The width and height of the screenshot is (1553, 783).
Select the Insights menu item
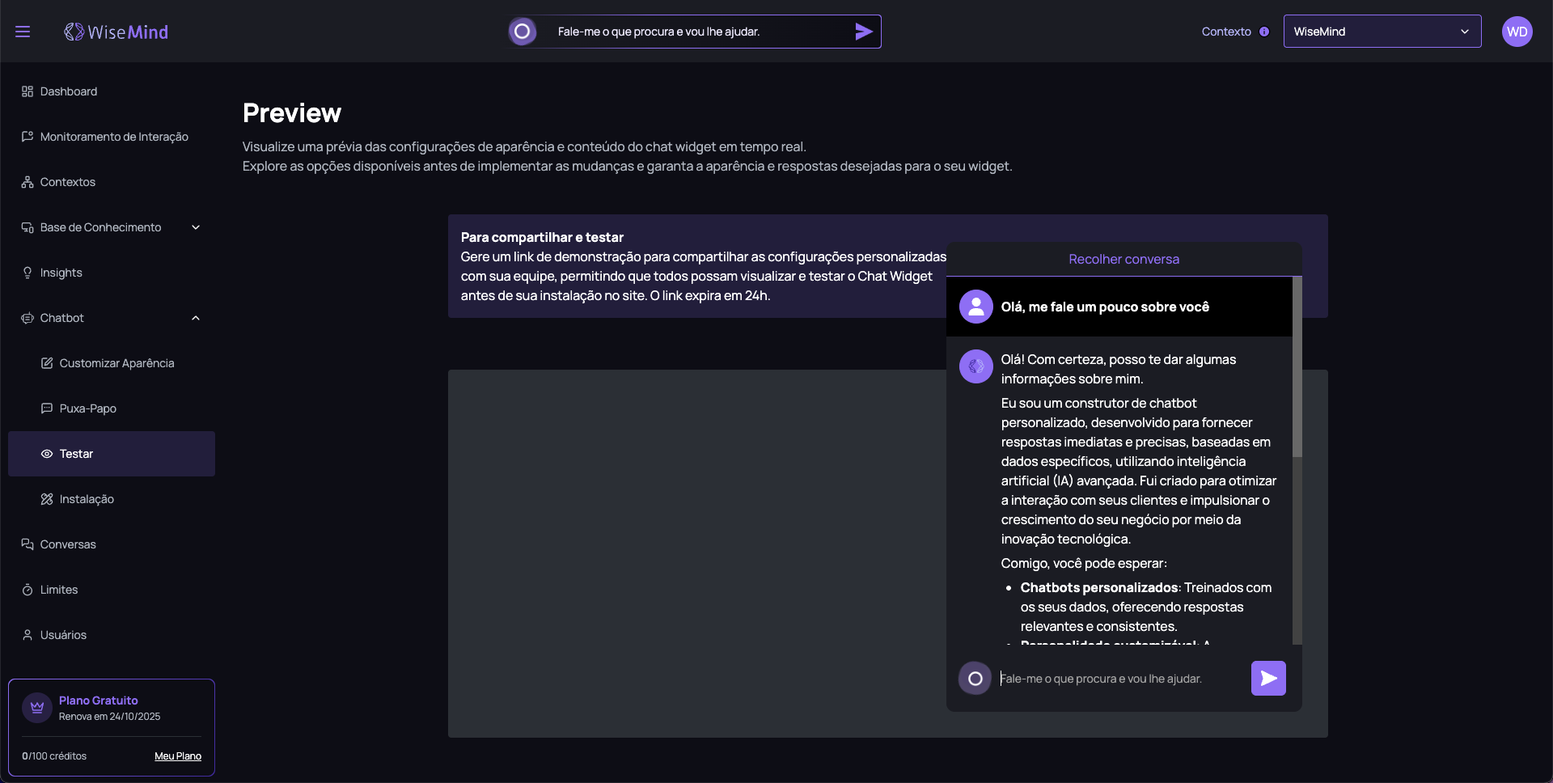click(61, 273)
